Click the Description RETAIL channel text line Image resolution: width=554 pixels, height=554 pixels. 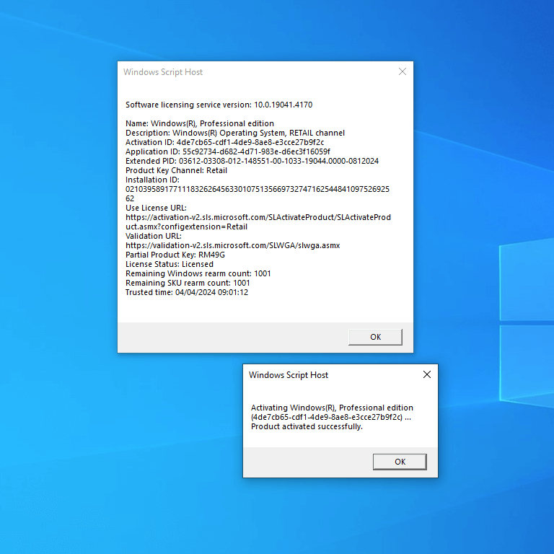[x=234, y=133]
